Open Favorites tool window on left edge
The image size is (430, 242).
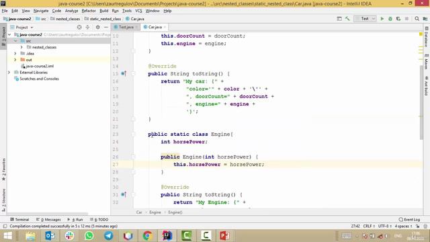coord(3,169)
